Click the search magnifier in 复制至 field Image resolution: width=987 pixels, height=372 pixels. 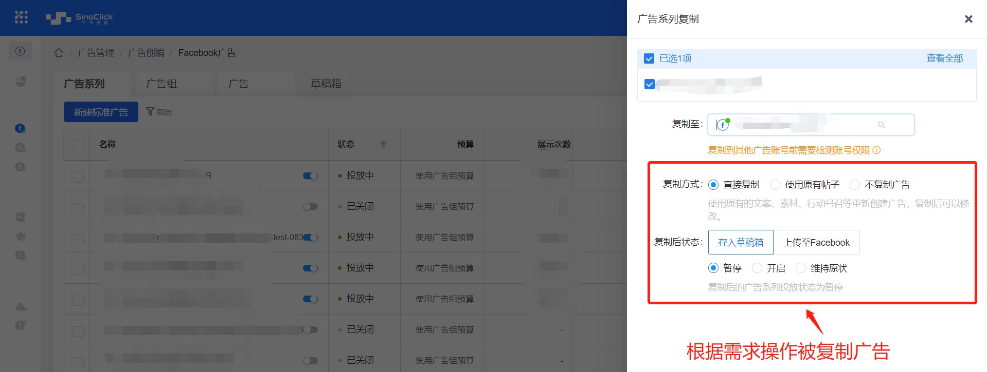coord(882,125)
